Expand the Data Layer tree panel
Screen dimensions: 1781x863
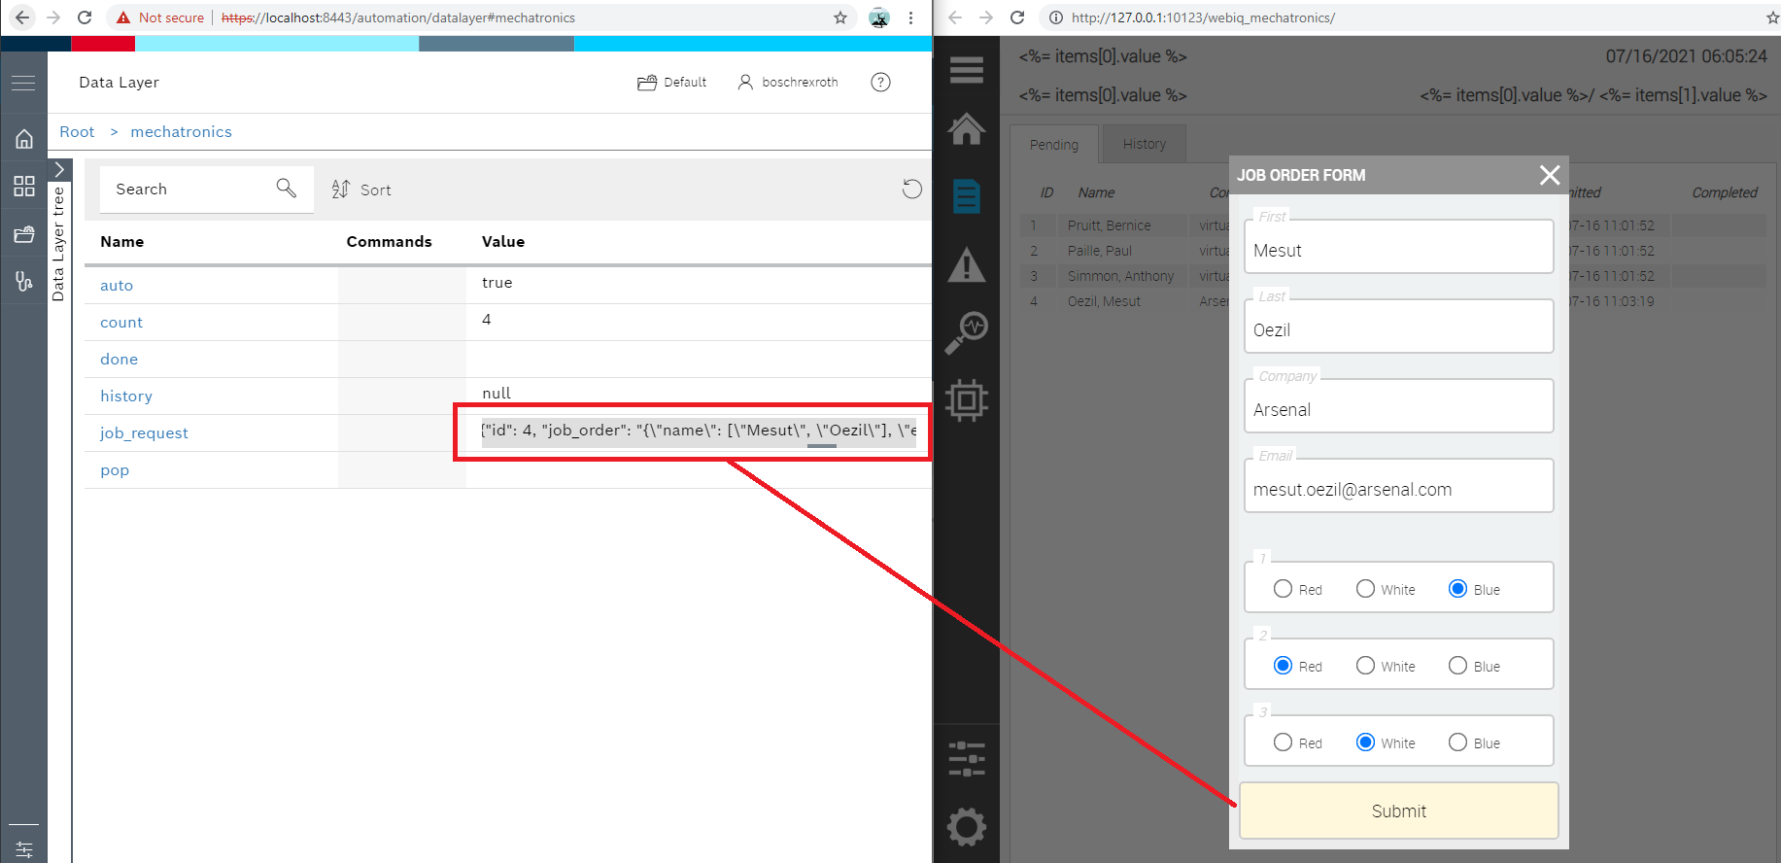[x=59, y=170]
